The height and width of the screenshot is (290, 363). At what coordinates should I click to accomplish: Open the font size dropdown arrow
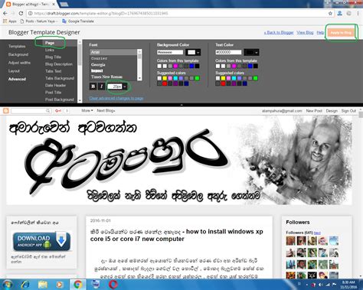(125, 86)
